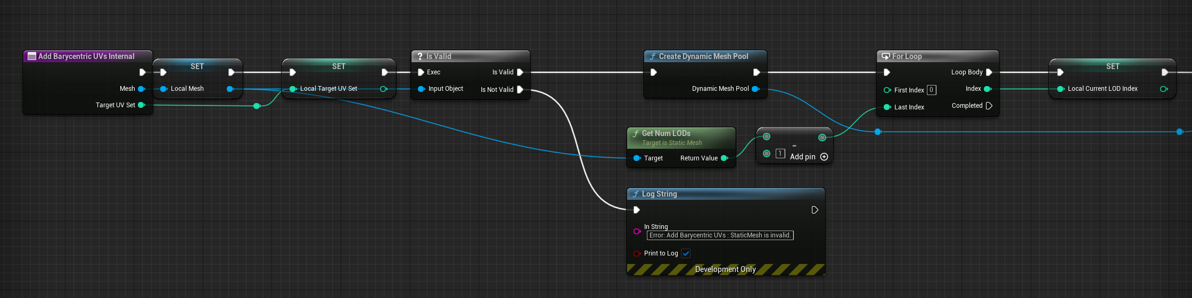Image resolution: width=1192 pixels, height=298 pixels.
Task: Select the Log String node title
Action: click(x=659, y=194)
